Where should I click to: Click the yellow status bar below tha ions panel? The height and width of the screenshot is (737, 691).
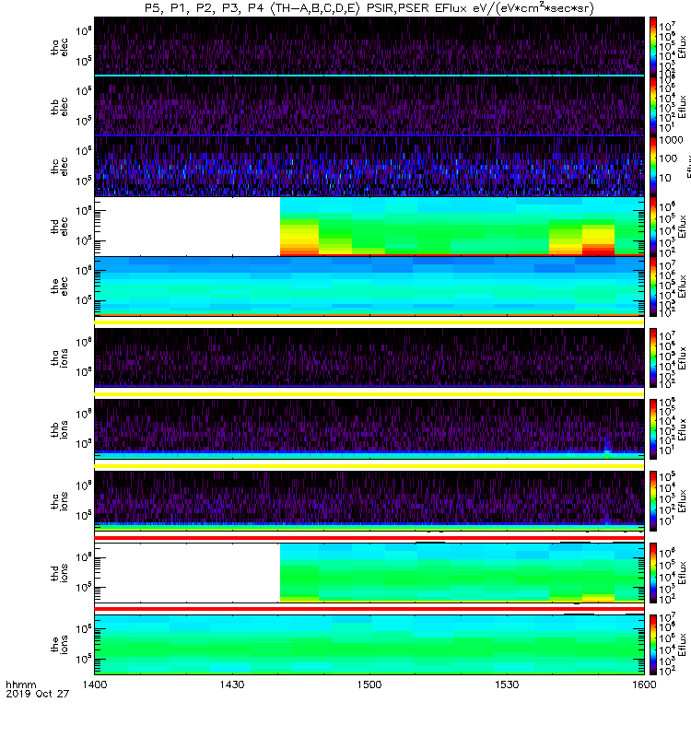(x=369, y=394)
